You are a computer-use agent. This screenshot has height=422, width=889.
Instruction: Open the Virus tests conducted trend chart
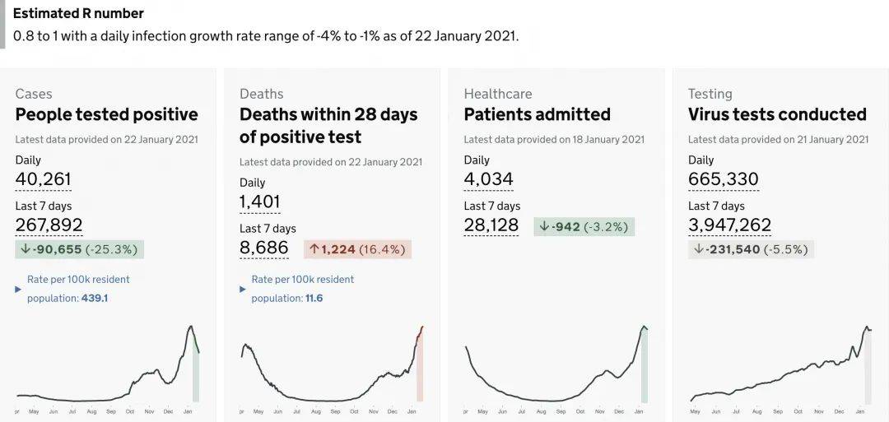tap(780, 366)
